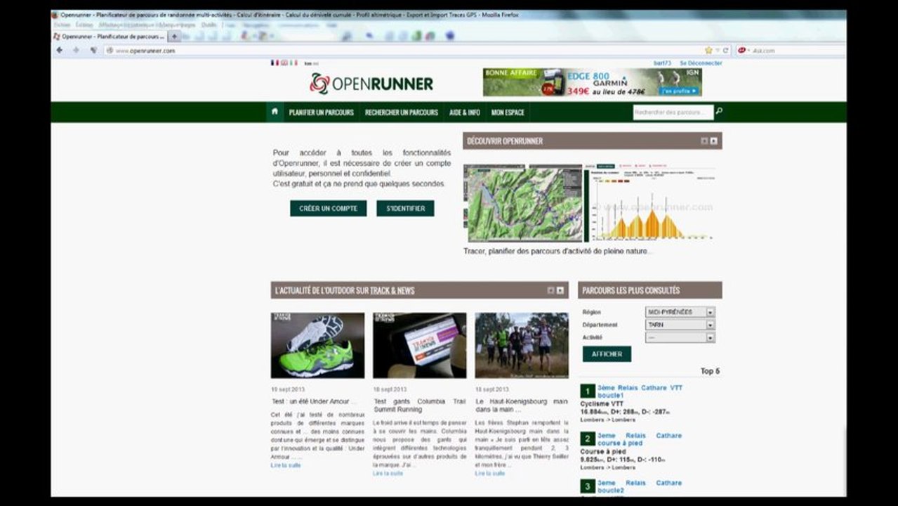Open the Région dropdown showing MIDI-PYRÉNÉES

tap(680, 312)
